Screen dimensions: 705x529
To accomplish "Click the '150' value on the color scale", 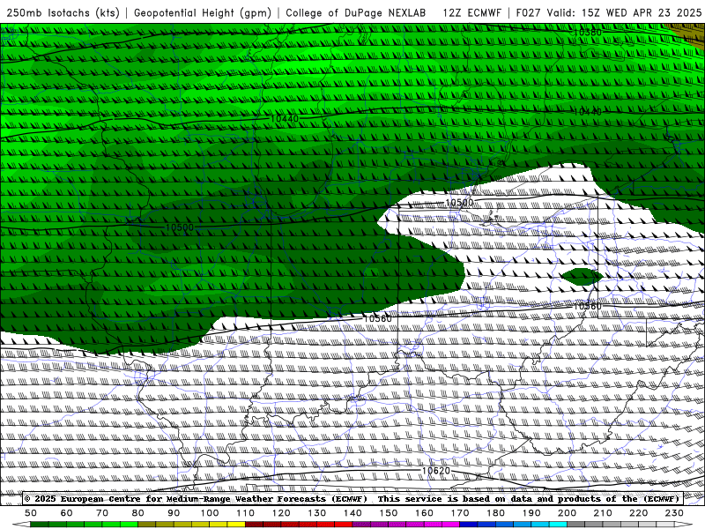I will click(389, 513).
